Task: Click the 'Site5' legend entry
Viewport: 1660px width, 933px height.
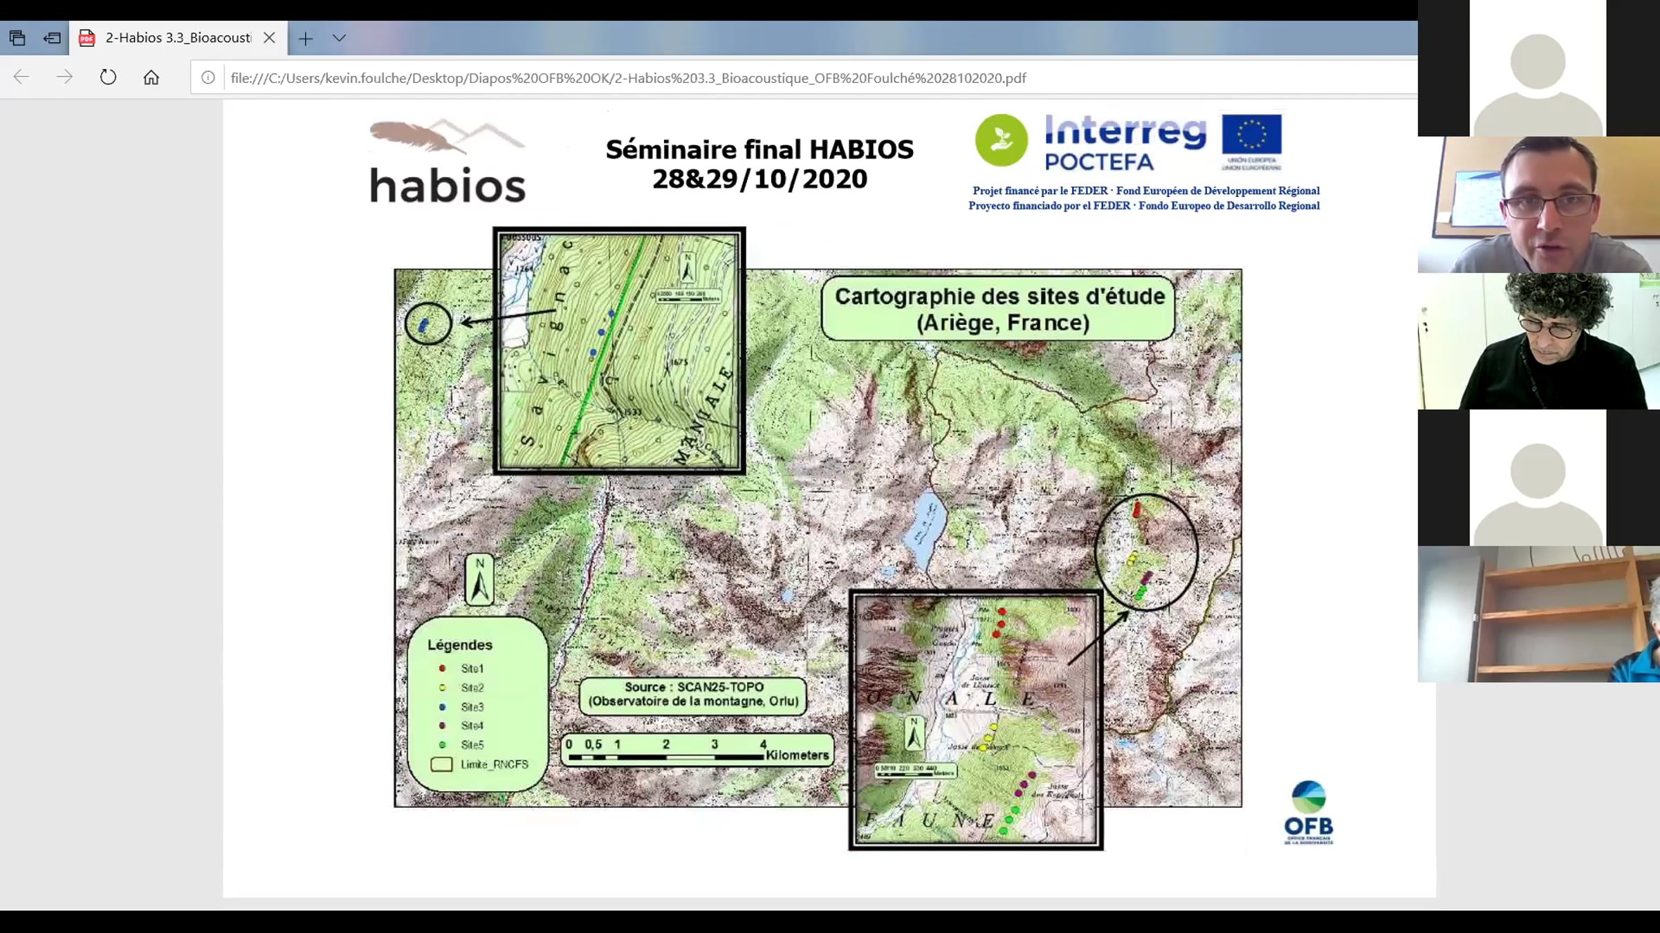Action: tap(461, 745)
